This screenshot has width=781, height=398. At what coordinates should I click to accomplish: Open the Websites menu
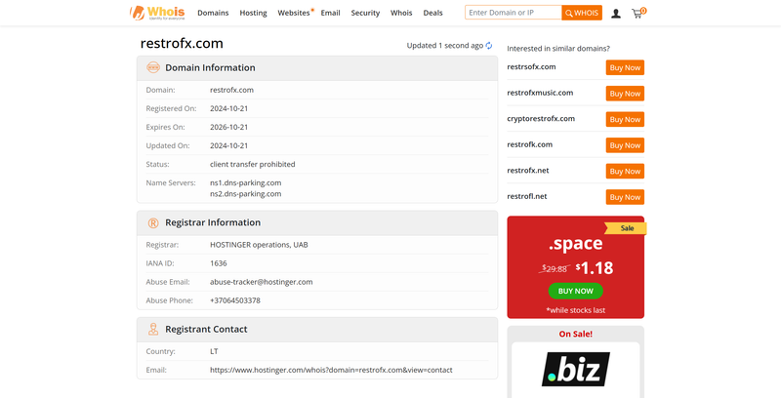coord(294,13)
